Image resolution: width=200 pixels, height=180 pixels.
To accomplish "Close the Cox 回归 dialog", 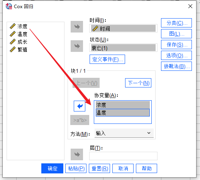I will pyautogui.click(x=190, y=6).
